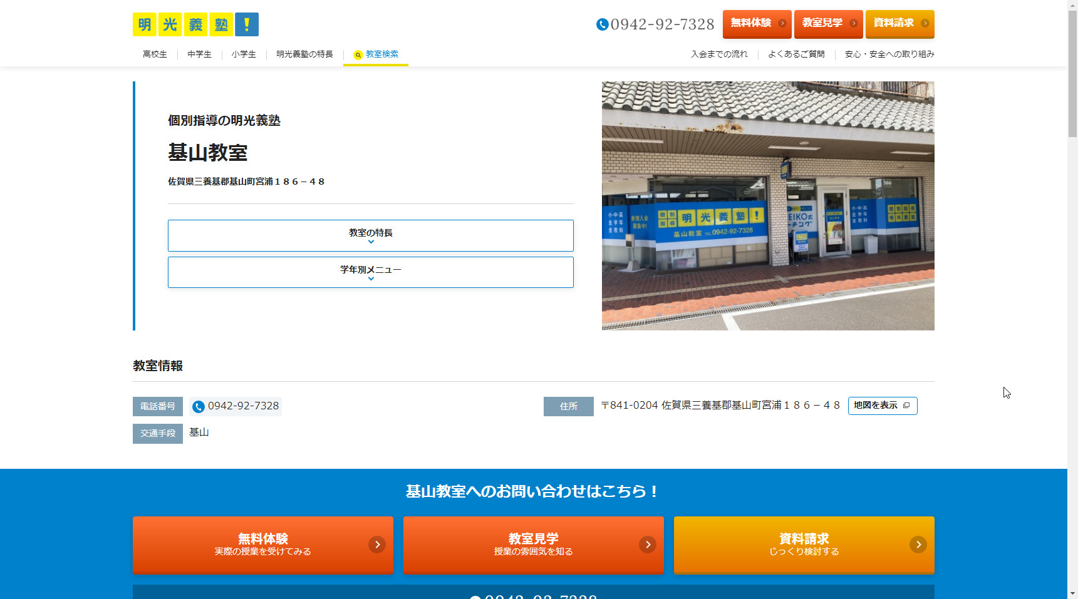Click the 基山教室 heading
The image size is (1078, 599).
tap(208, 153)
